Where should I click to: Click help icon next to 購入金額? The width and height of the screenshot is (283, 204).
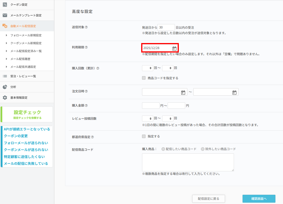click(86, 106)
